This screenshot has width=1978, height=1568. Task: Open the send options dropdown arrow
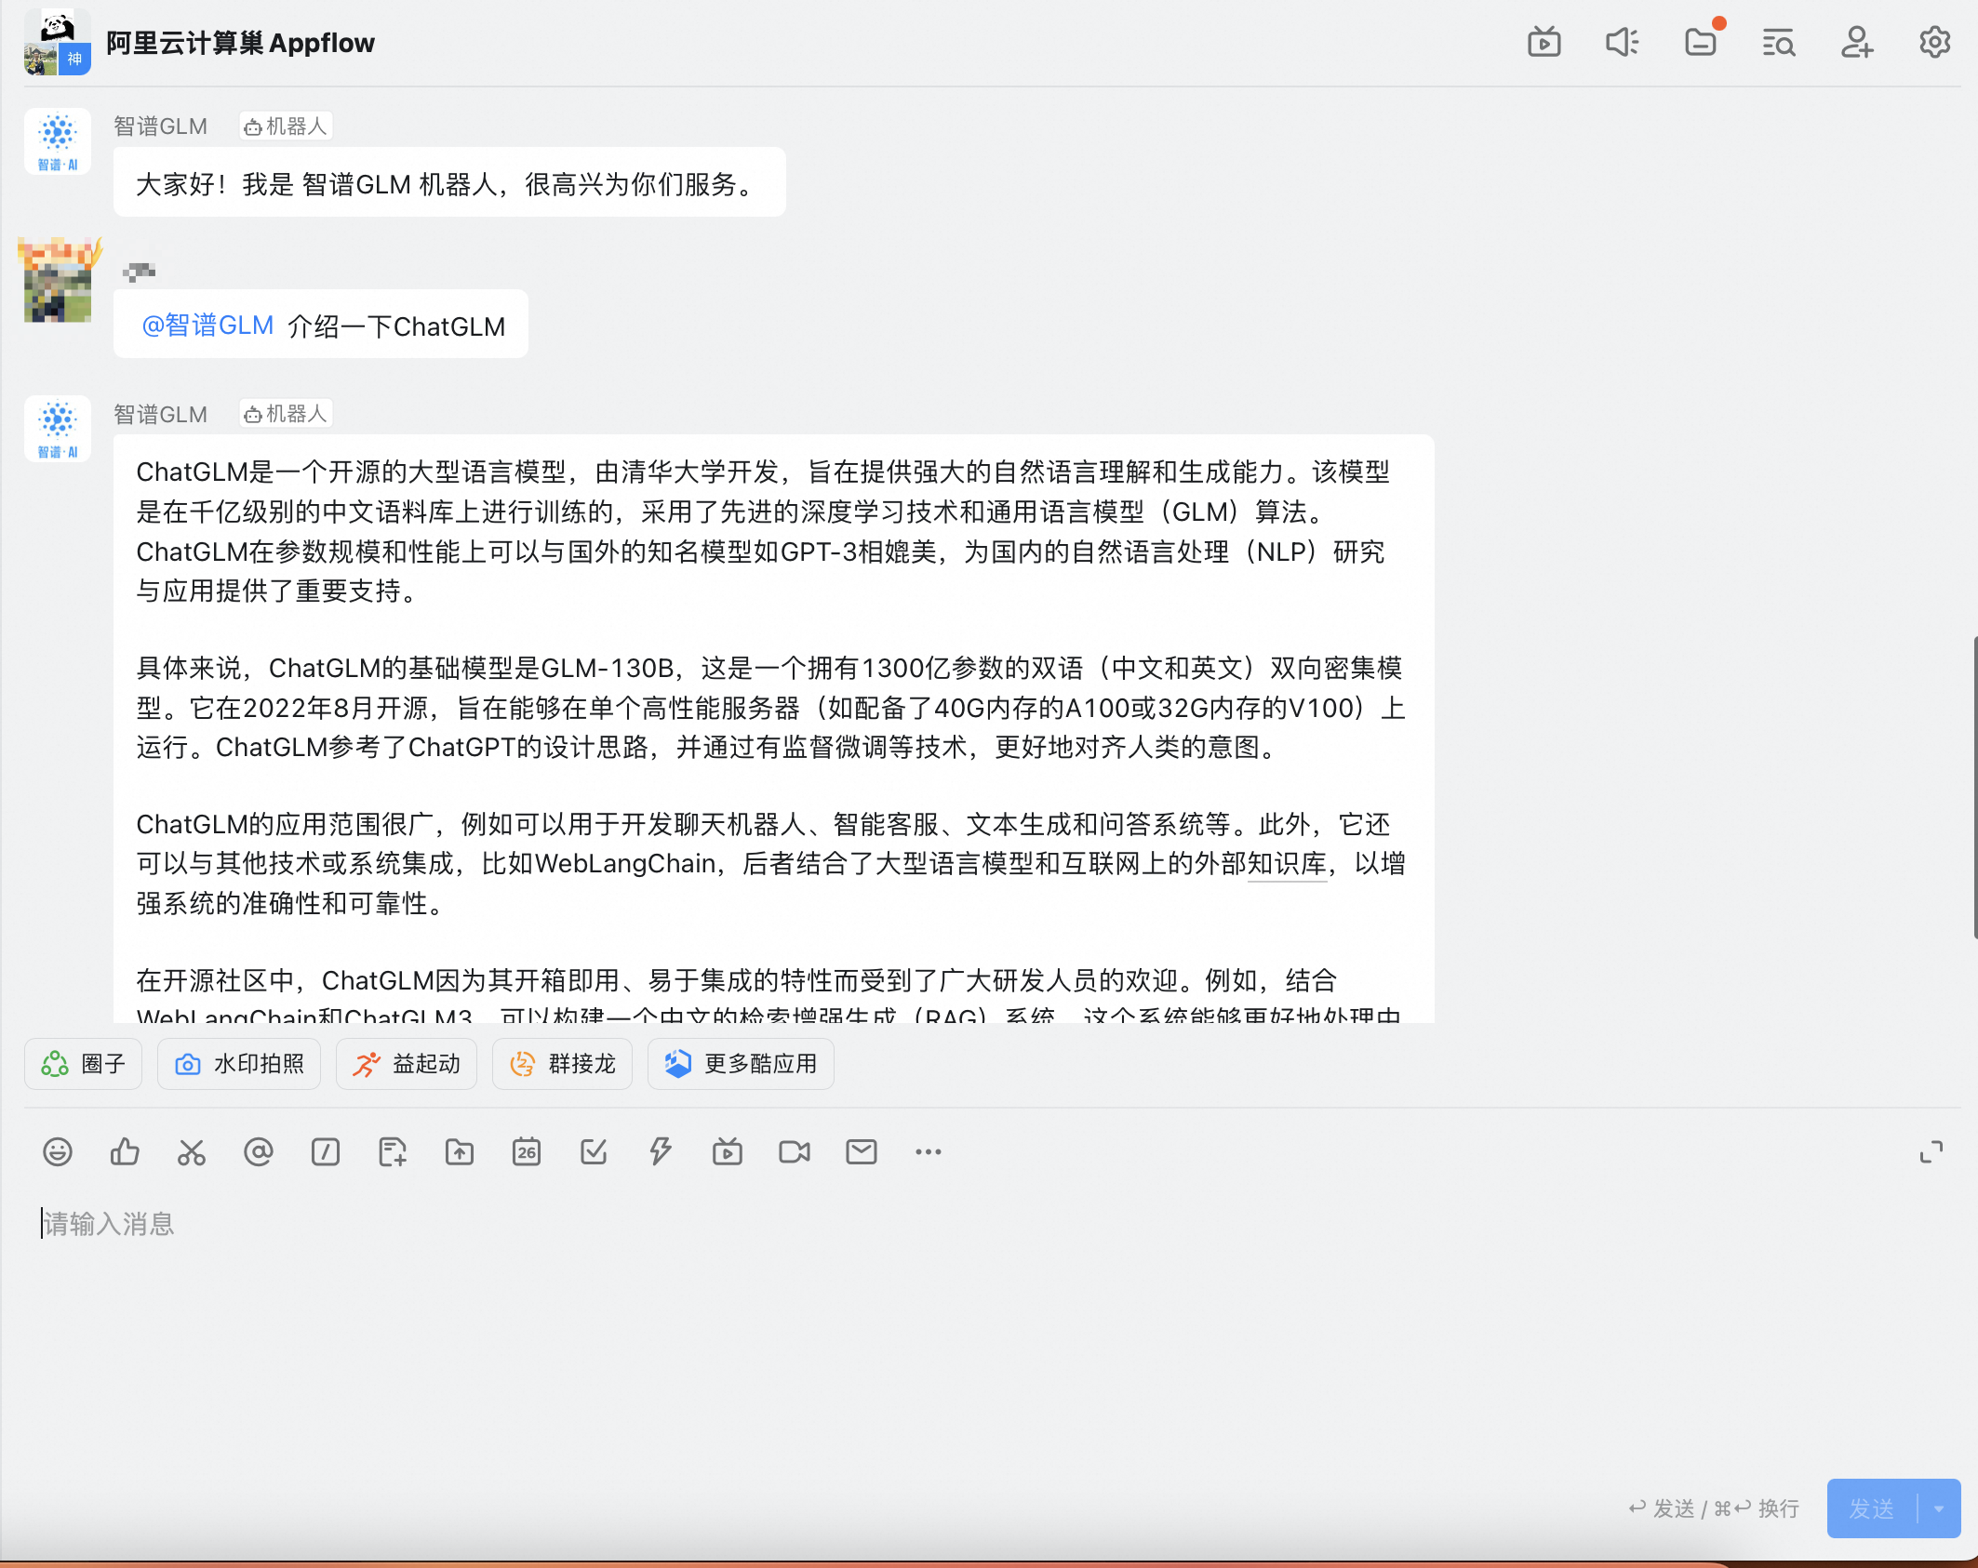click(1940, 1508)
